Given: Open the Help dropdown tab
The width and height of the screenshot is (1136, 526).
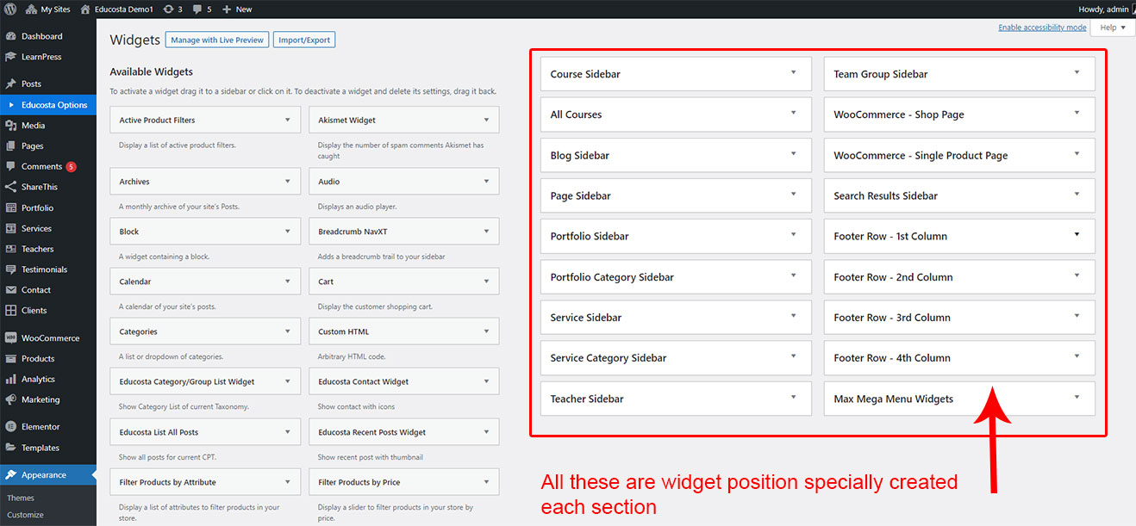Looking at the screenshot, I should coord(1113,28).
